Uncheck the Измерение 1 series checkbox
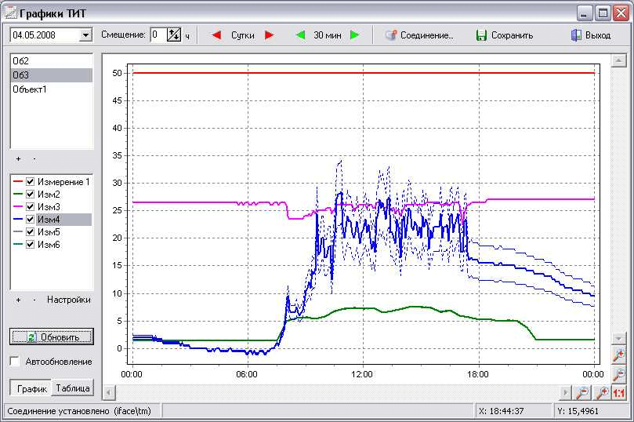The image size is (634, 422). click(x=31, y=181)
